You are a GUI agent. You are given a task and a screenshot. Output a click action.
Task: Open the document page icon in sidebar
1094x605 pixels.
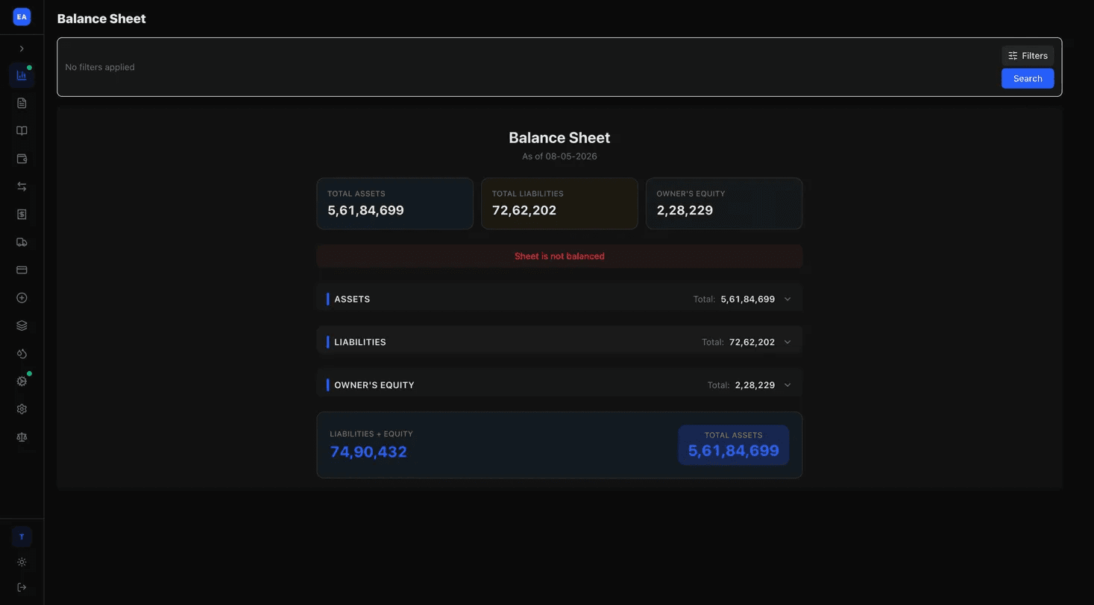(x=22, y=103)
